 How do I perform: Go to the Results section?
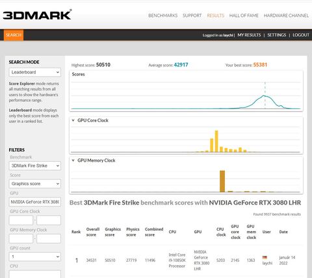(215, 16)
